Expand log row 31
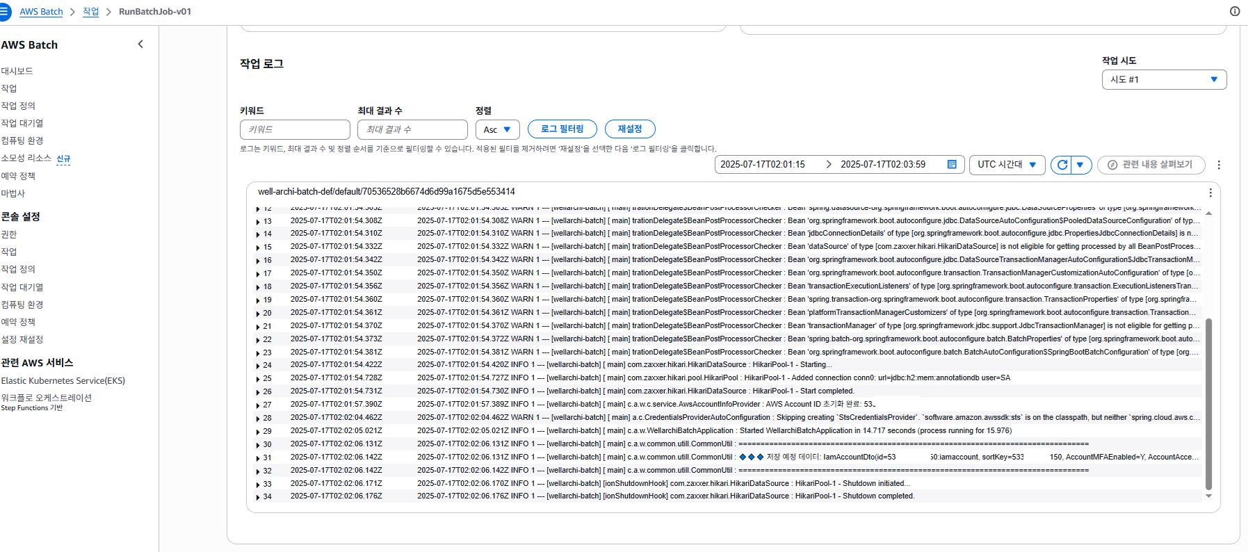1248x552 pixels. tap(258, 458)
